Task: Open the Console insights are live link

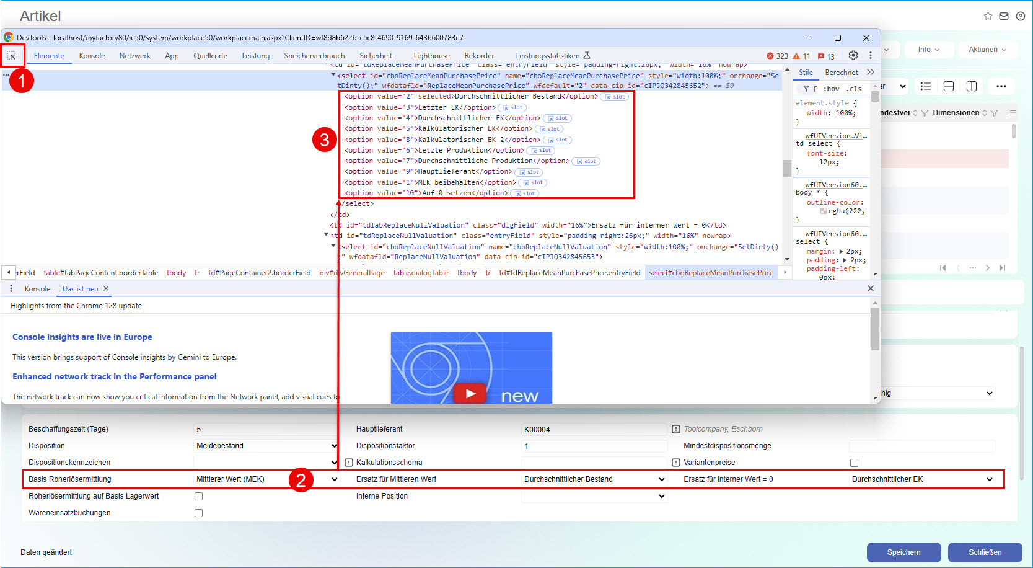Action: point(82,337)
